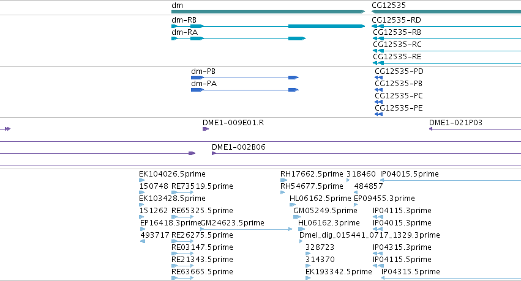This screenshot has width=521, height=281.
Task: Click the RH17662.5prime EST marker
Action: 283,180
